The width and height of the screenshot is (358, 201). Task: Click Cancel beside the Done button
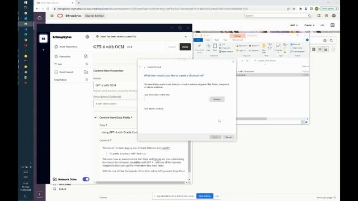pos(172,47)
